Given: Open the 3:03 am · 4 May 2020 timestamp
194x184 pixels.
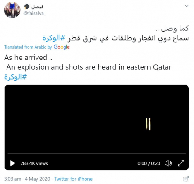Looking at the screenshot, I should click(x=27, y=179).
